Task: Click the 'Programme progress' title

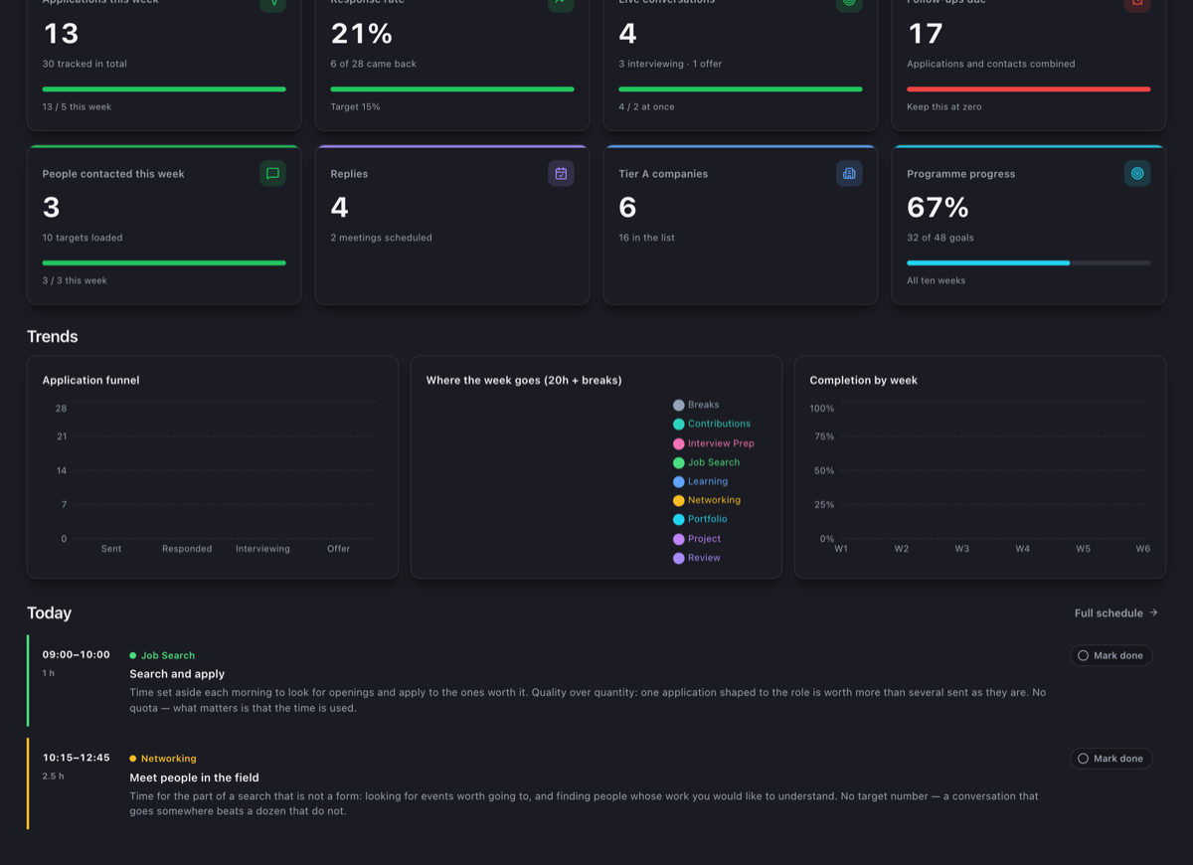Action: [961, 174]
